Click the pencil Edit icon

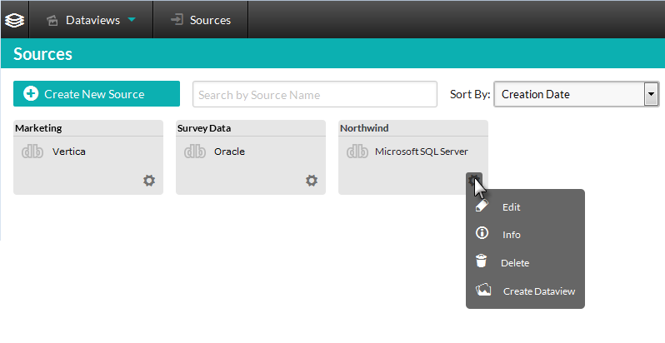point(482,206)
